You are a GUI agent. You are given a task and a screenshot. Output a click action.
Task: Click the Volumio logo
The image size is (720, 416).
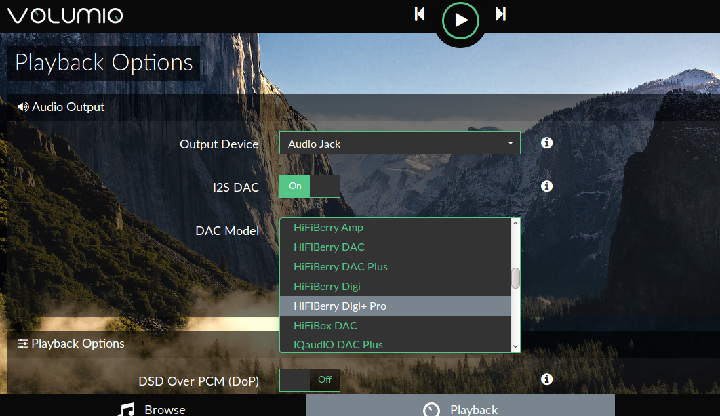65,16
